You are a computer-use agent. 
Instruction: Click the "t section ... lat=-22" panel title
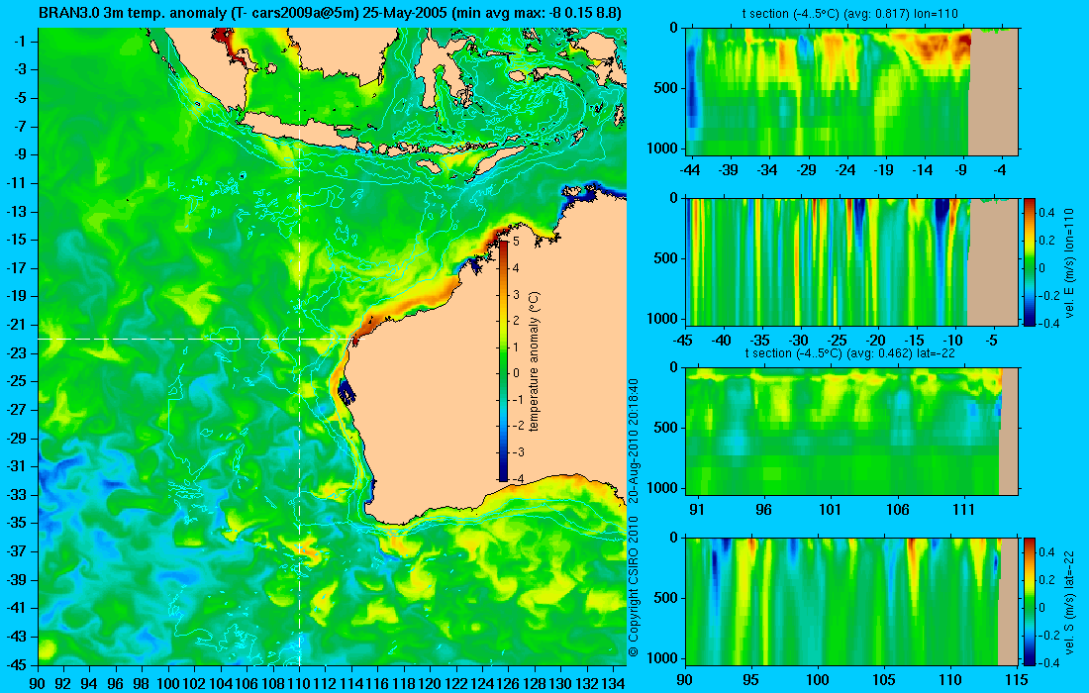point(850,352)
